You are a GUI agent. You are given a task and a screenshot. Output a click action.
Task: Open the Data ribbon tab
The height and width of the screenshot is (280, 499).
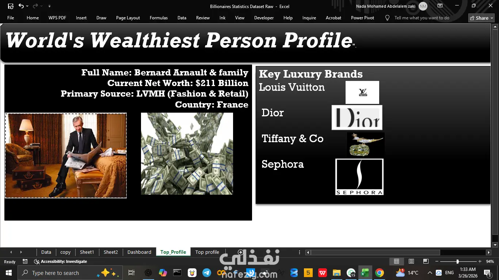tap(182, 18)
